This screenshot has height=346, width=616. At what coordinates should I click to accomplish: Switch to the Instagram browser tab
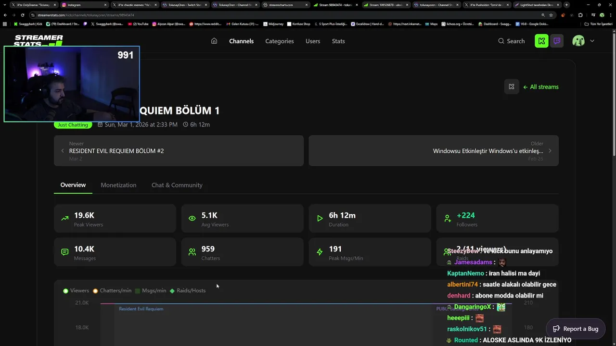84,5
